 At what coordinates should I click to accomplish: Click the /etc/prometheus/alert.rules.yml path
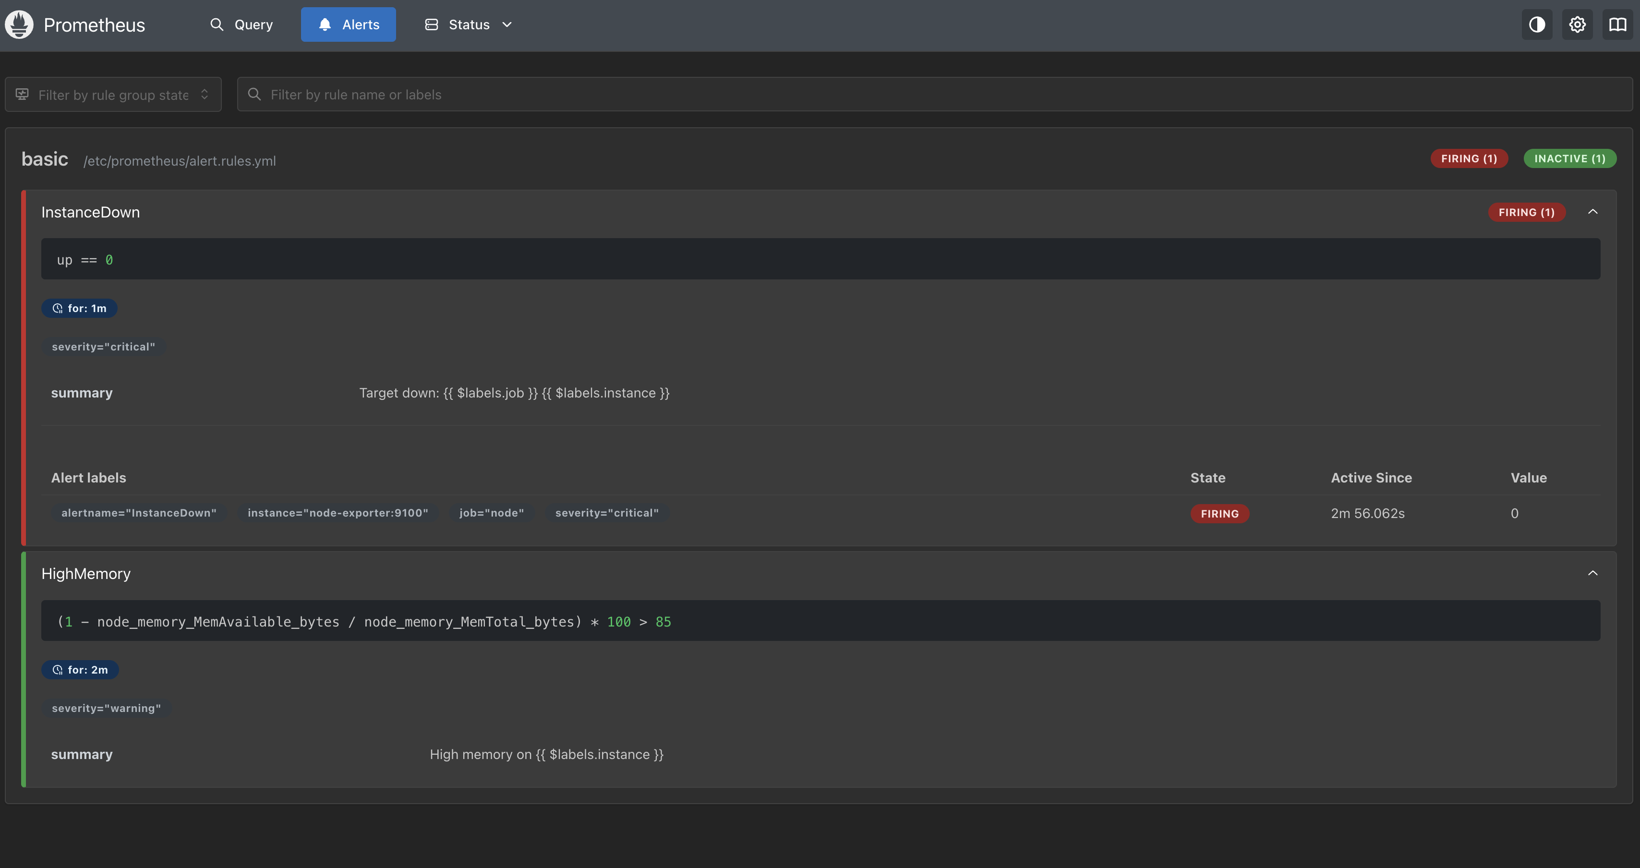(x=180, y=161)
